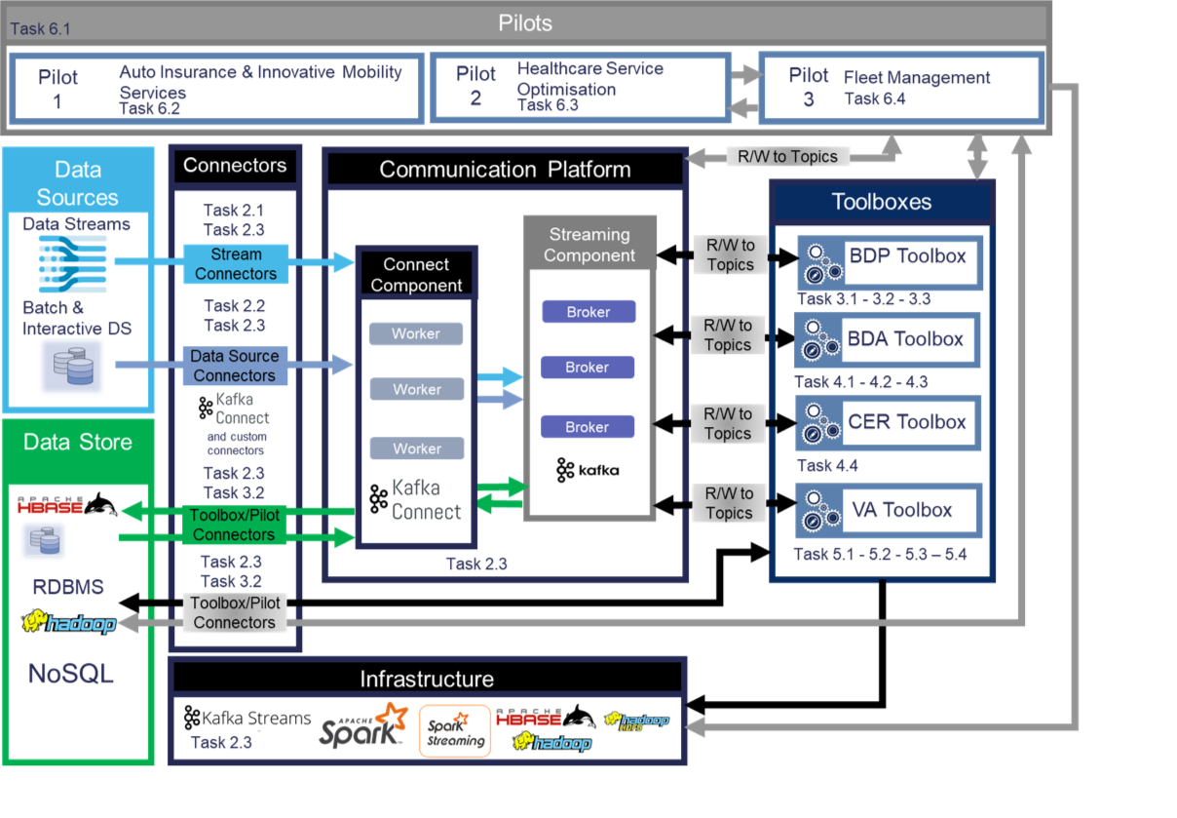Select the Data Source Connectors box
This screenshot has height=818, width=1177.
235,366
